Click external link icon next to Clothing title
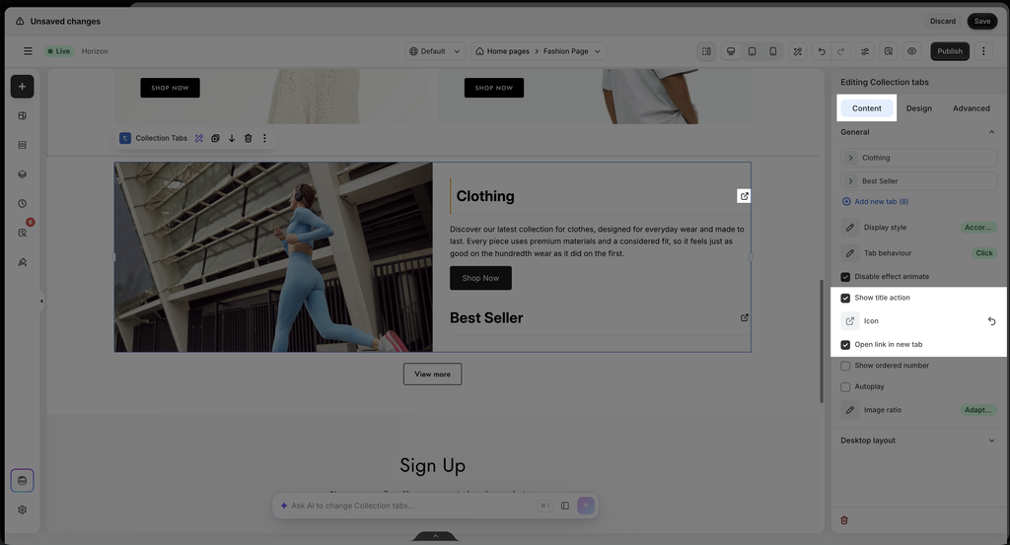The image size is (1010, 545). pyautogui.click(x=744, y=196)
